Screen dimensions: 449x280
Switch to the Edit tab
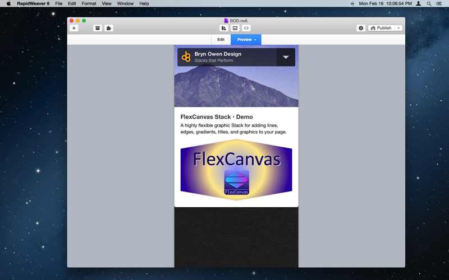point(221,39)
